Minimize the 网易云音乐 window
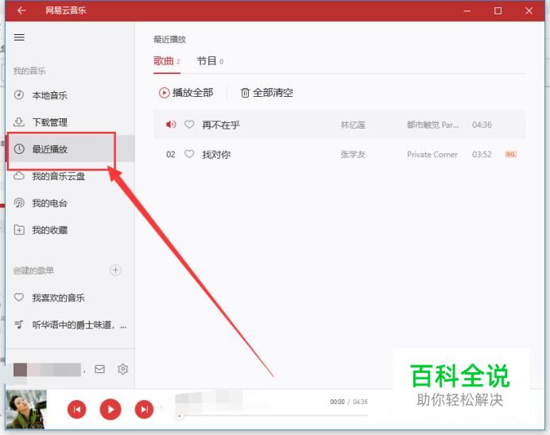550x435 pixels. coord(467,11)
